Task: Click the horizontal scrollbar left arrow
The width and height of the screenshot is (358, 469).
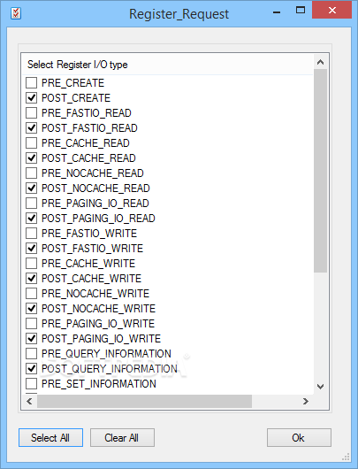Action: coord(29,401)
